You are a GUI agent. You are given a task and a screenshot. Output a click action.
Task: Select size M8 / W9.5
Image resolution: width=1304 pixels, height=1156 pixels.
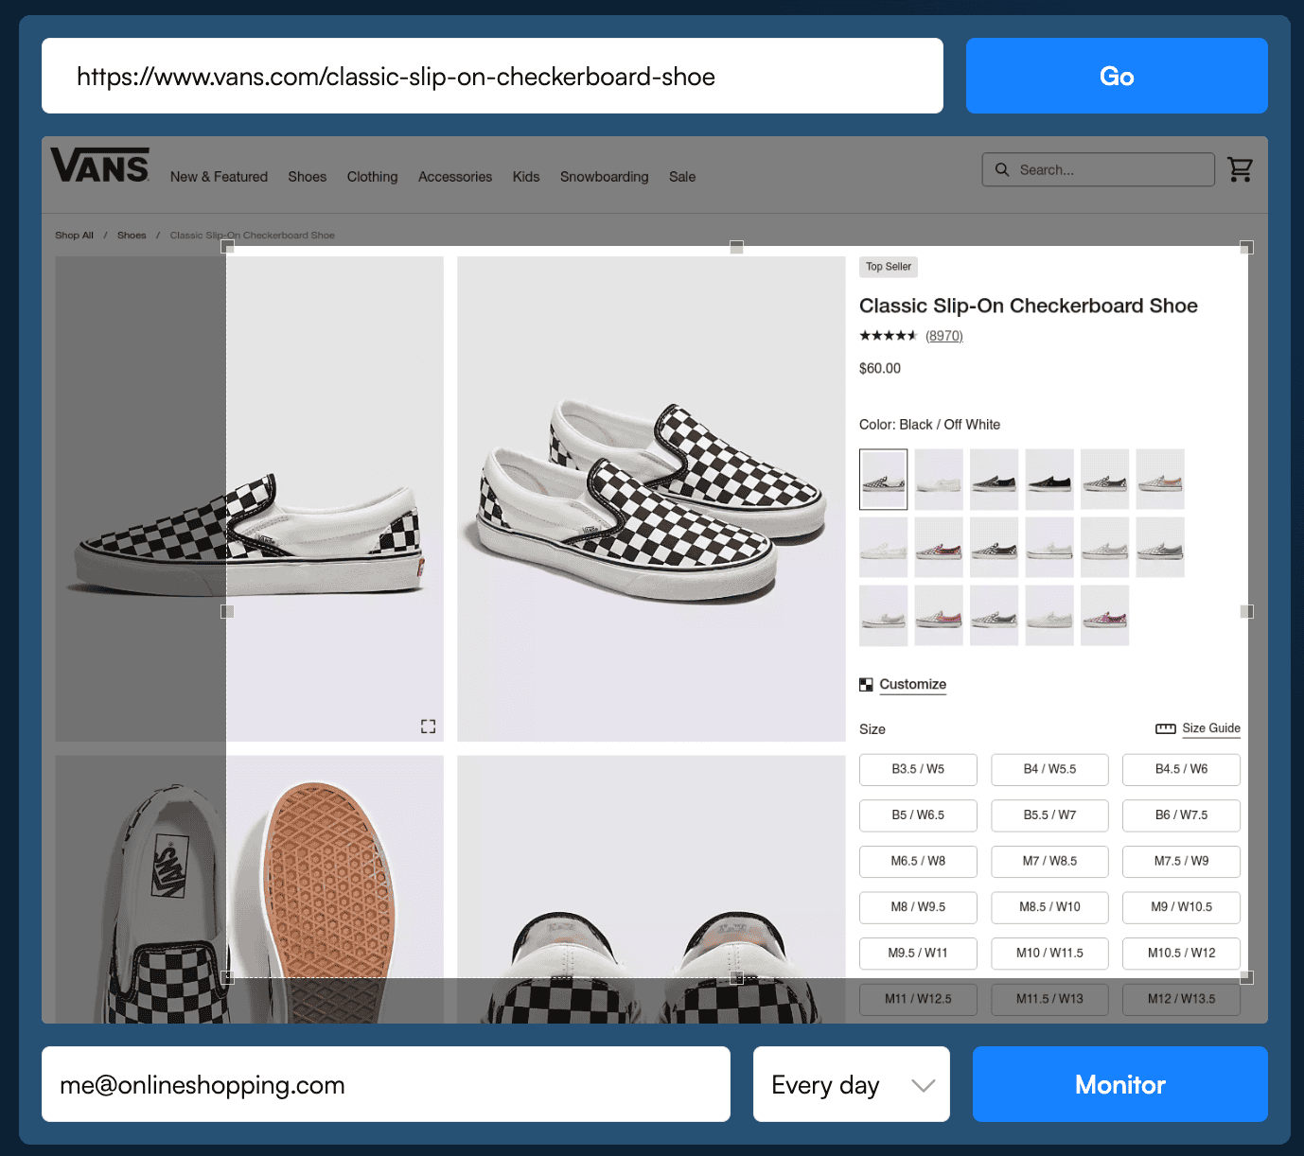918,907
